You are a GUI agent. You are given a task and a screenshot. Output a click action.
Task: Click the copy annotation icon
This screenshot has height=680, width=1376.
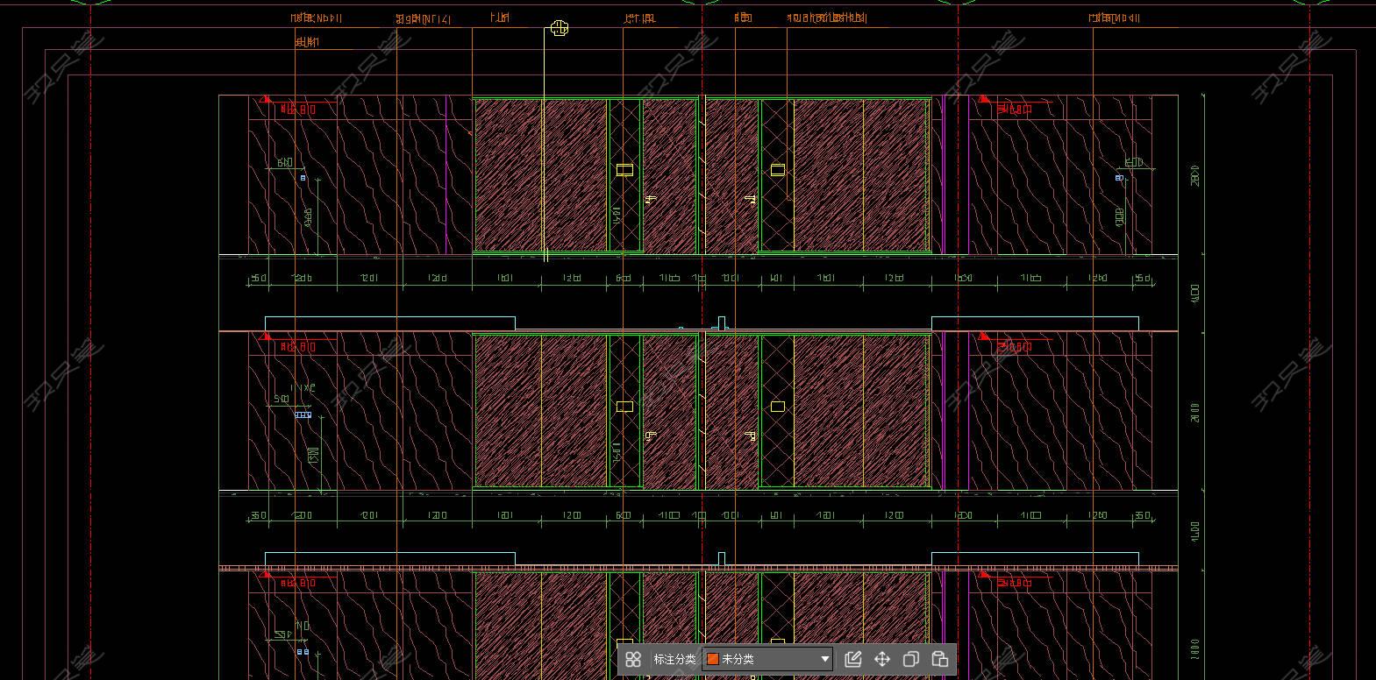click(x=910, y=659)
